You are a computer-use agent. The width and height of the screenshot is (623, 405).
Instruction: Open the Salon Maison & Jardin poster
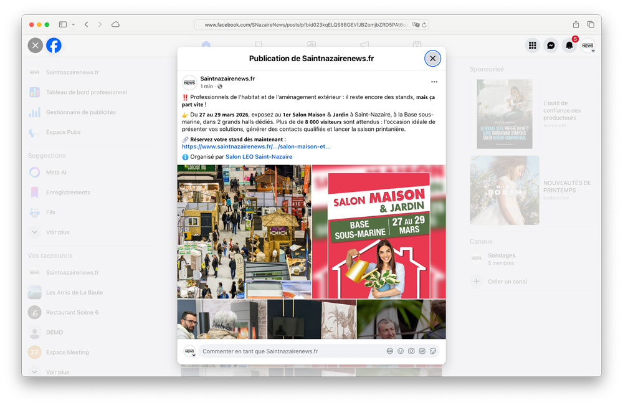(379, 232)
